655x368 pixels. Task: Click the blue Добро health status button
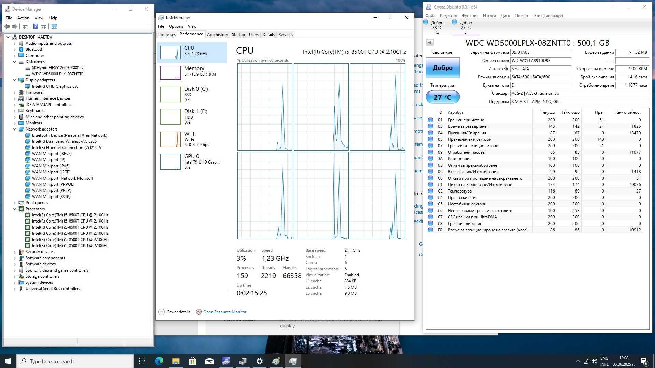pyautogui.click(x=442, y=67)
